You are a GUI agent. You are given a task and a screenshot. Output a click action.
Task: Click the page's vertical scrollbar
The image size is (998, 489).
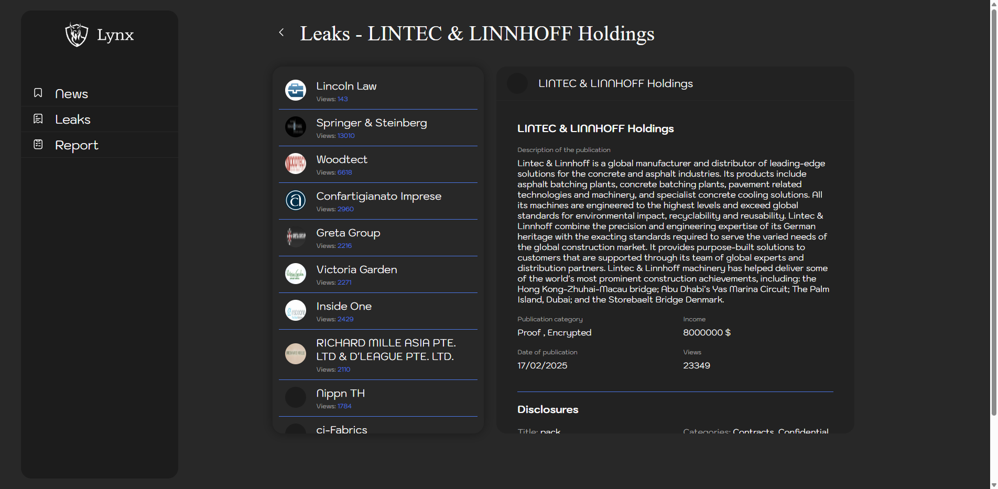[x=993, y=210]
